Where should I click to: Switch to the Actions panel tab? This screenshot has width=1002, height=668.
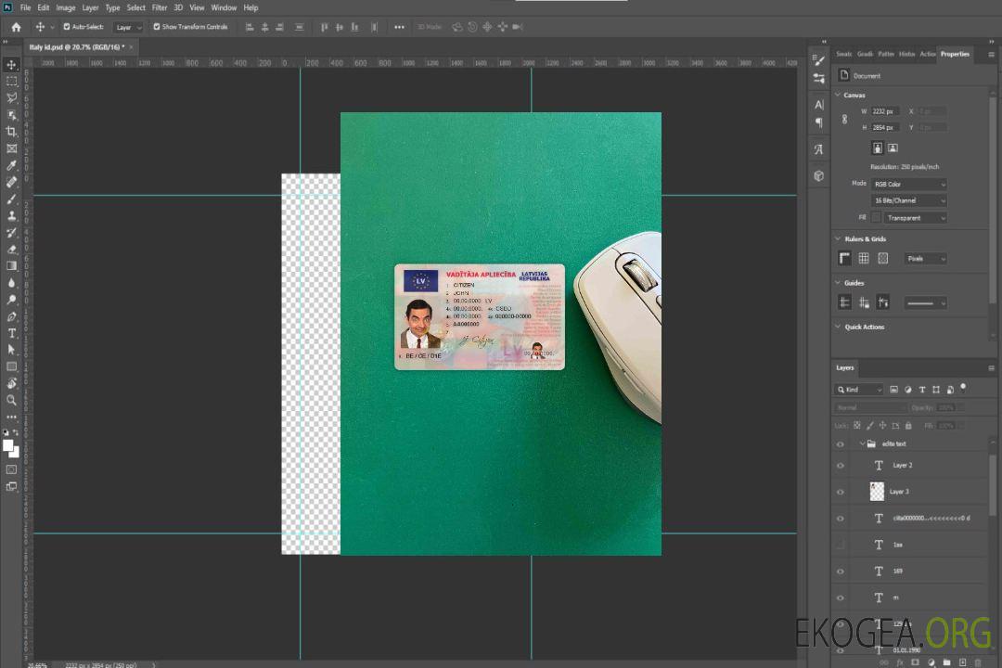click(x=927, y=54)
